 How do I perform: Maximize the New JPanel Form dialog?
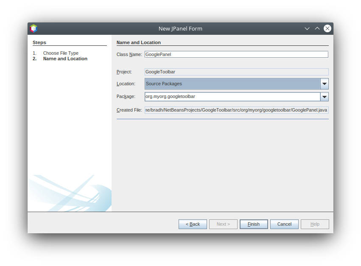[317, 28]
